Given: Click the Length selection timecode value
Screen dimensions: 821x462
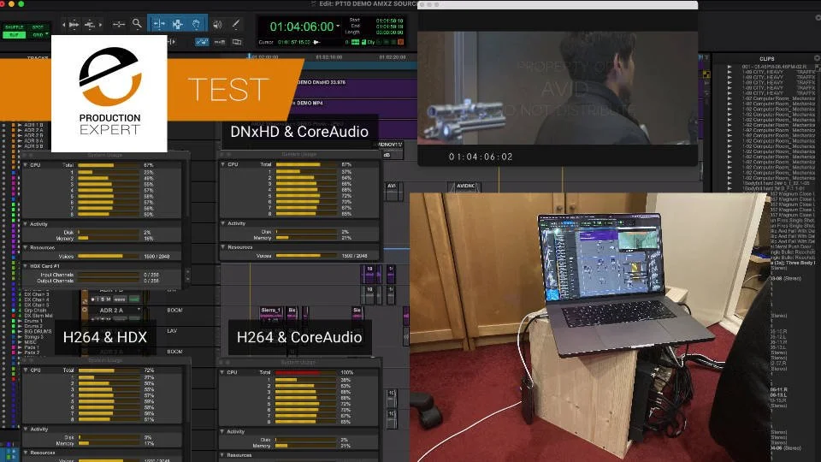Looking at the screenshot, I should pos(390,33).
